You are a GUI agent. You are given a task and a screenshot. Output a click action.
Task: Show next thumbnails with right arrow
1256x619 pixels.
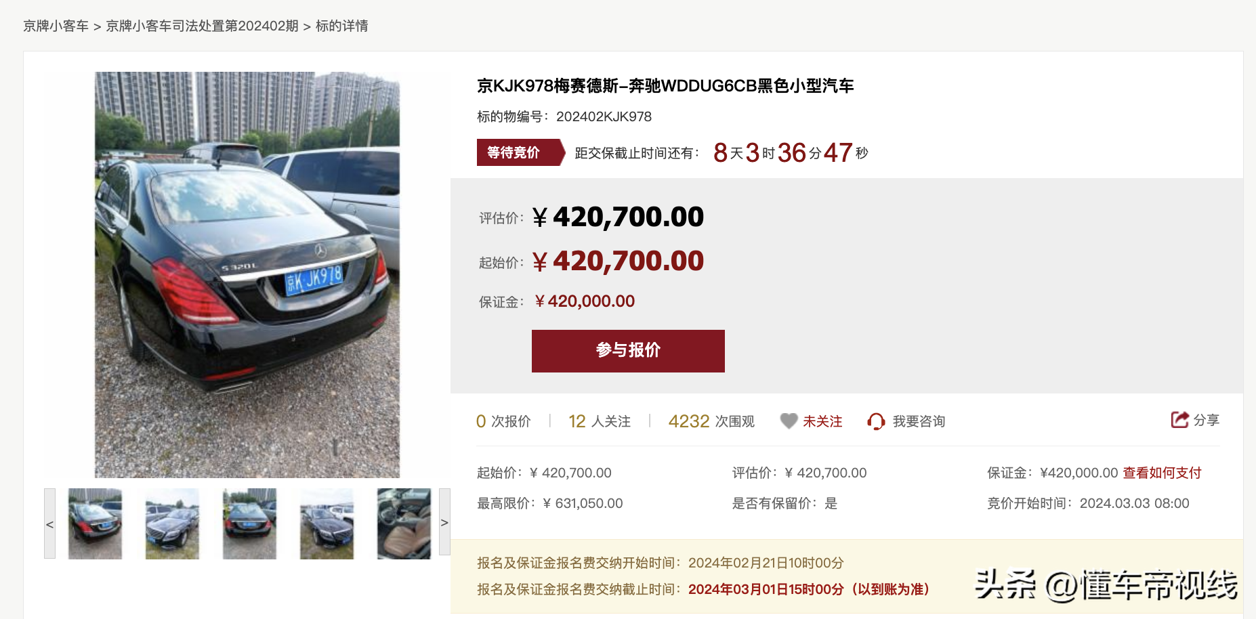tap(444, 522)
